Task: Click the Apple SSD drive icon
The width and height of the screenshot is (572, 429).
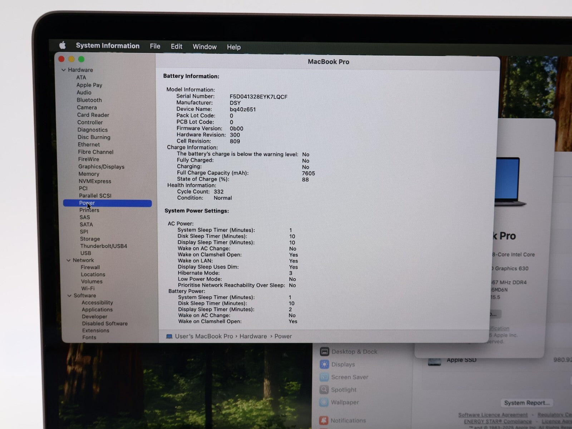Action: pyautogui.click(x=434, y=361)
